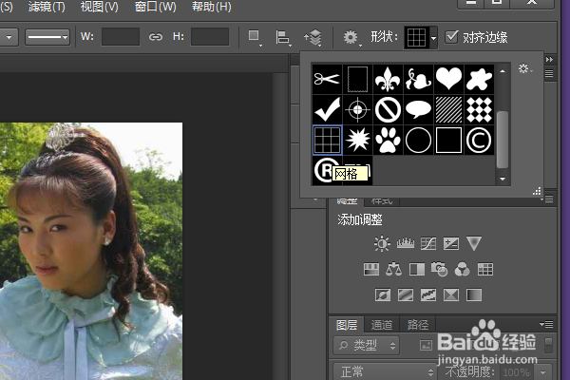Add Hue/Saturation adjustment
Image resolution: width=570 pixels, height=380 pixels.
point(371,270)
